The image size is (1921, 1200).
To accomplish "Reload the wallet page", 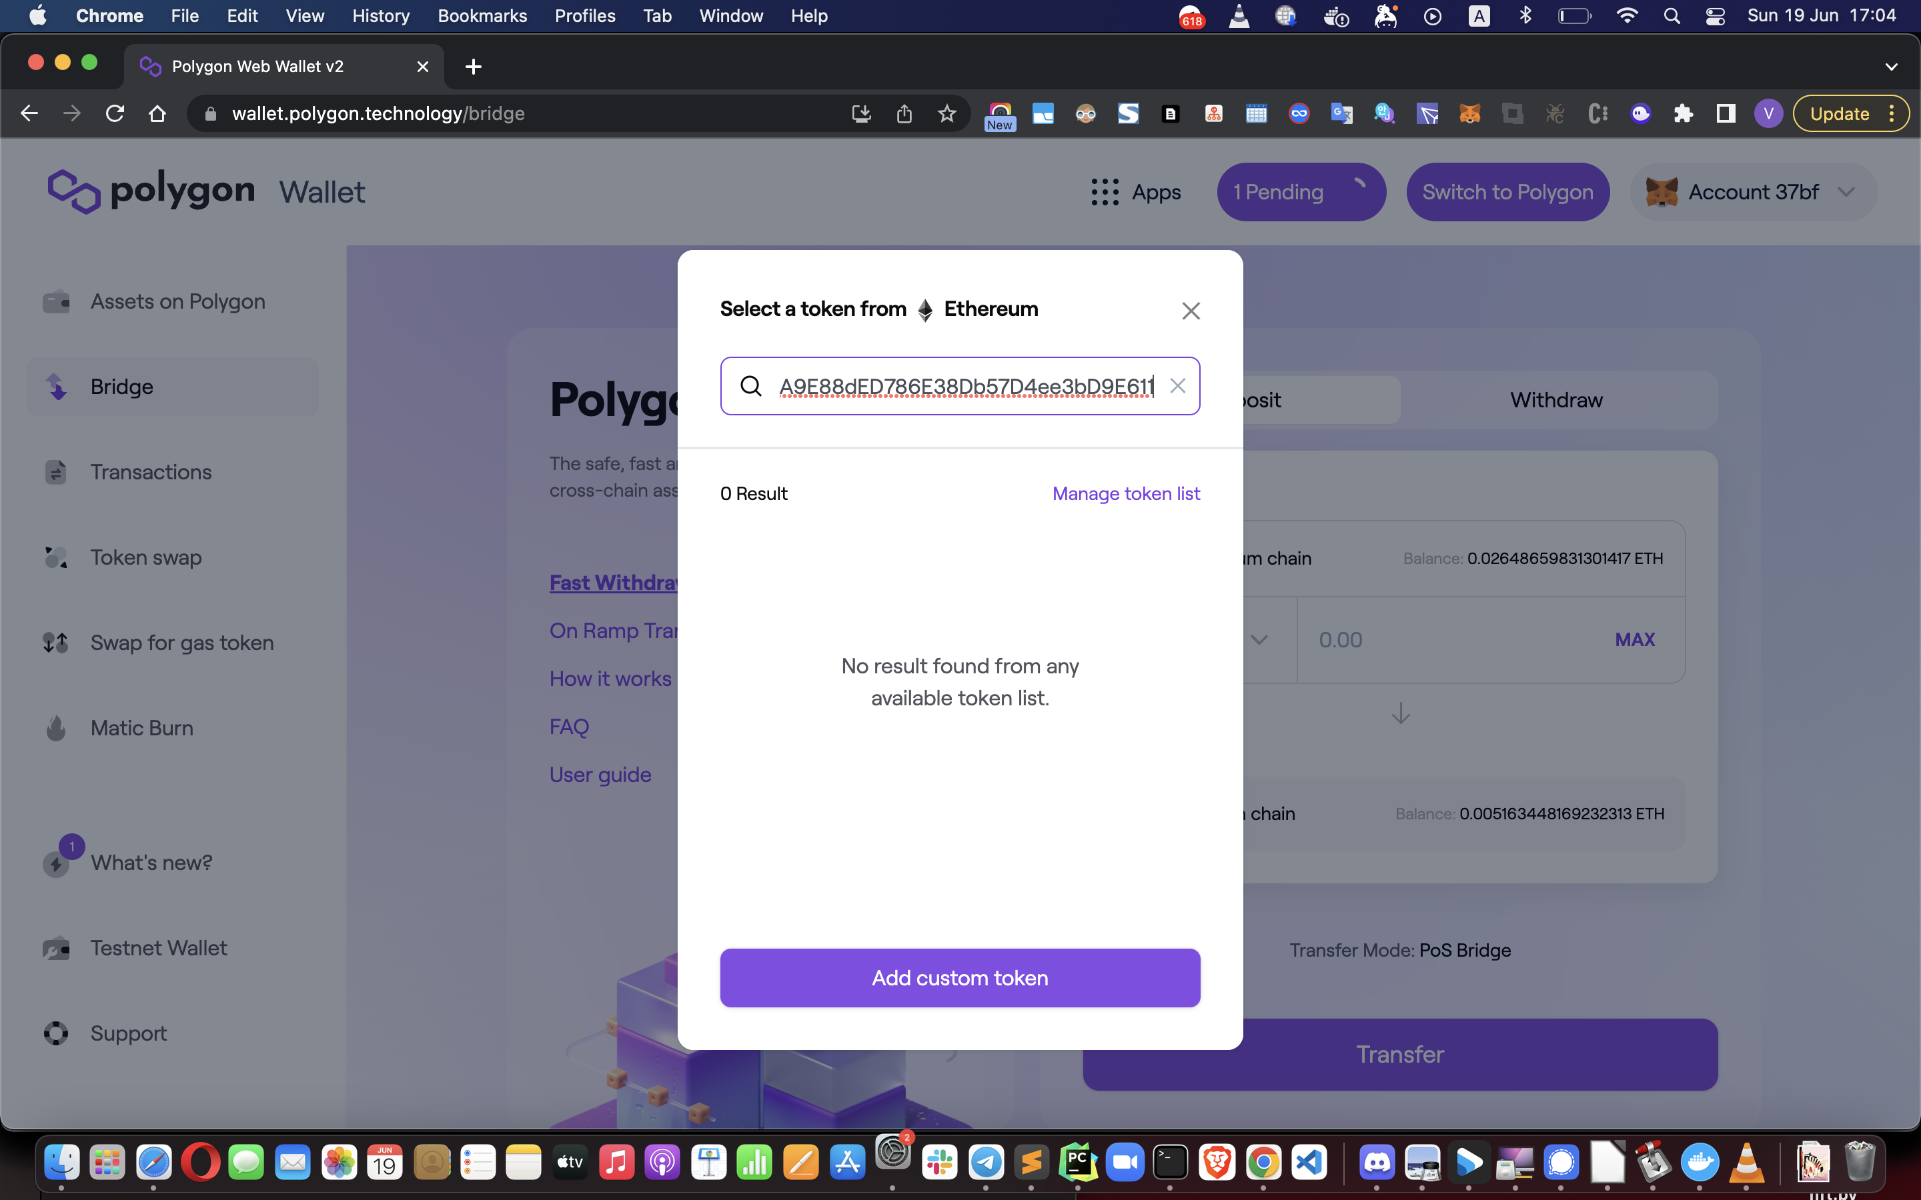I will (x=115, y=113).
